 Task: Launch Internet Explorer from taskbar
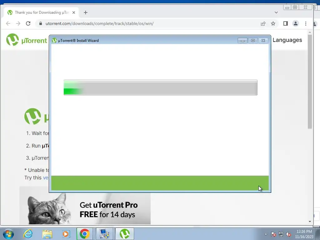click(x=28, y=234)
